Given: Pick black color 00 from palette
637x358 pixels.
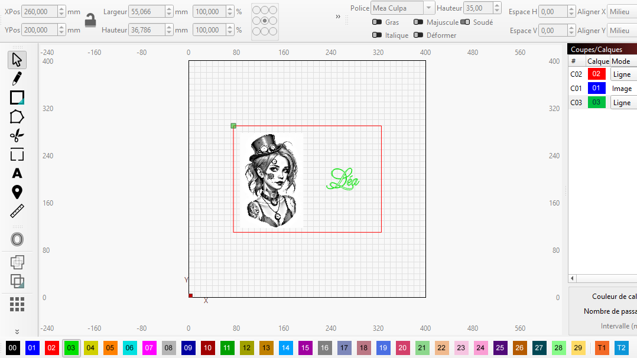Looking at the screenshot, I should tap(12, 348).
